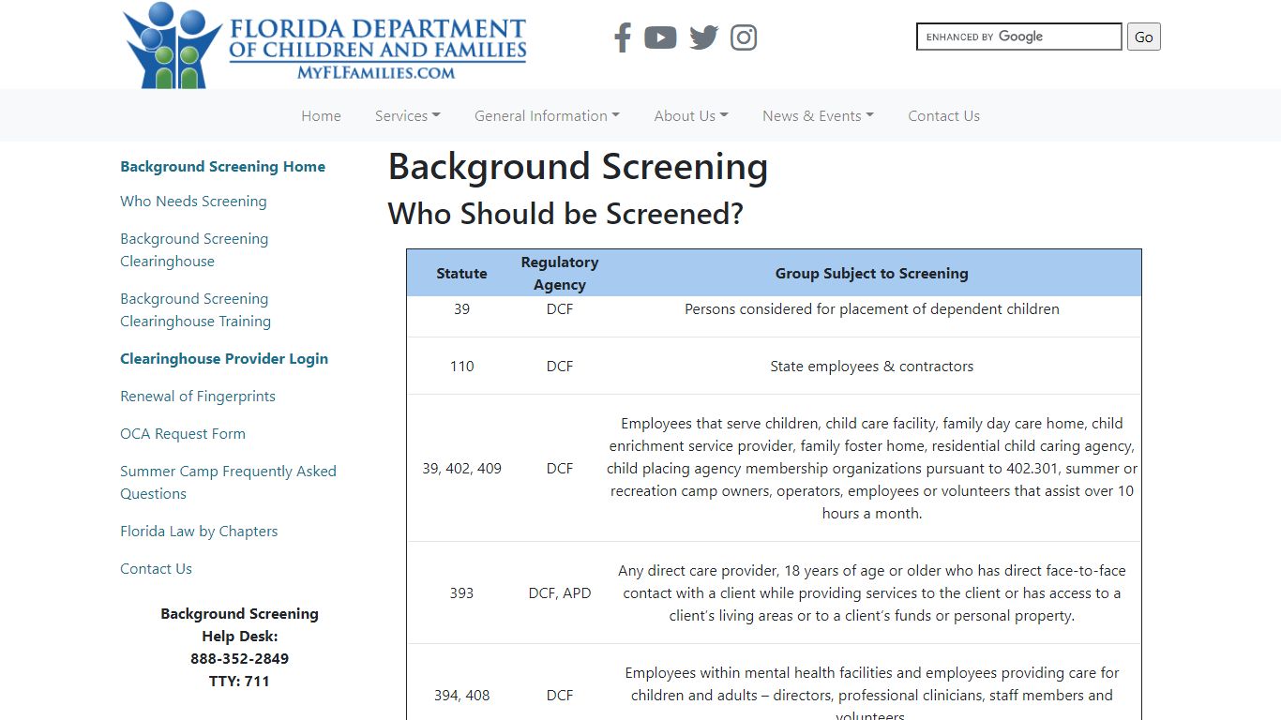
Task: Open Background Screening Home link
Action: tap(222, 167)
